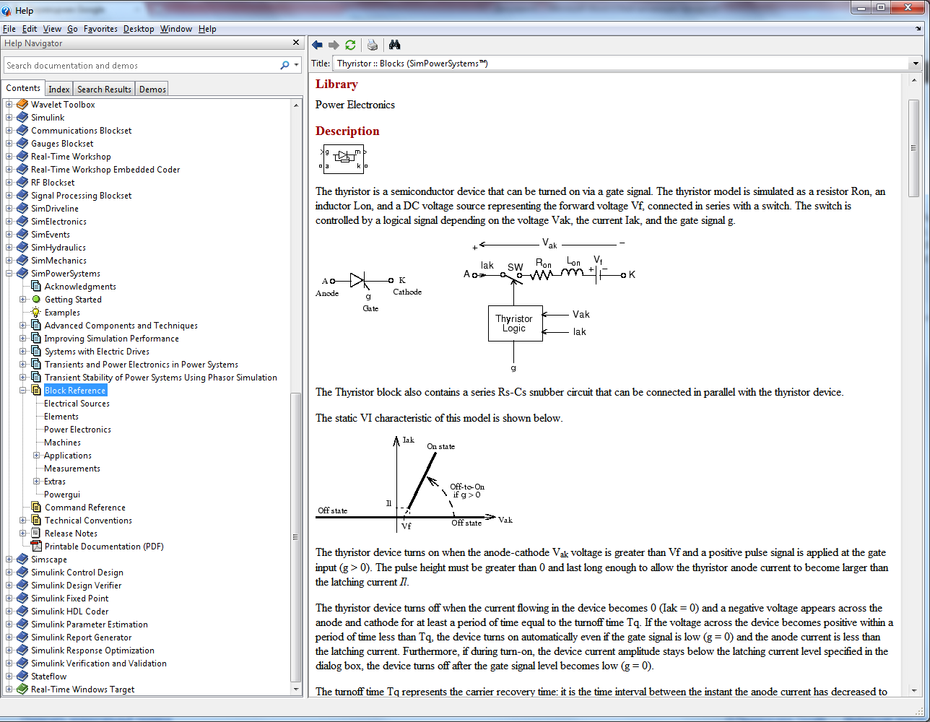Switch to the Demos tab
Viewport: 930px width, 722px height.
click(x=152, y=89)
